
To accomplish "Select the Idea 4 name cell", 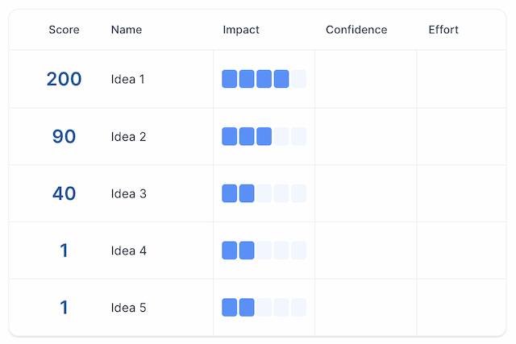I will coord(129,251).
